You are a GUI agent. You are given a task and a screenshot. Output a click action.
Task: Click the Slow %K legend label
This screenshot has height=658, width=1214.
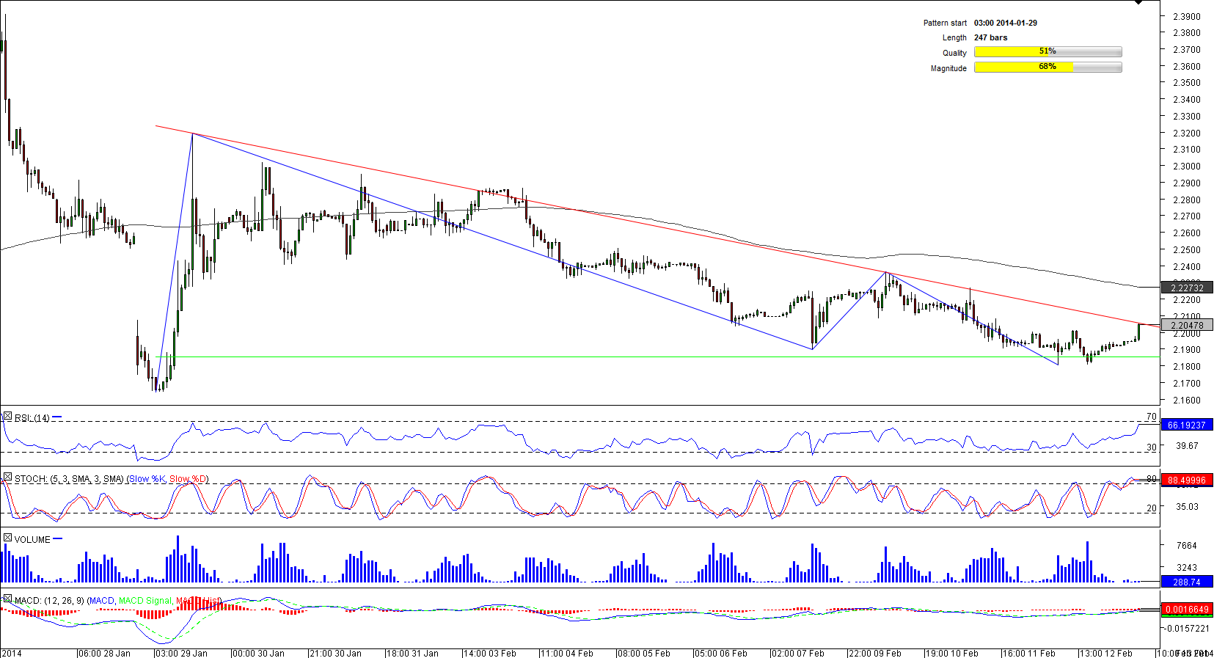point(147,479)
